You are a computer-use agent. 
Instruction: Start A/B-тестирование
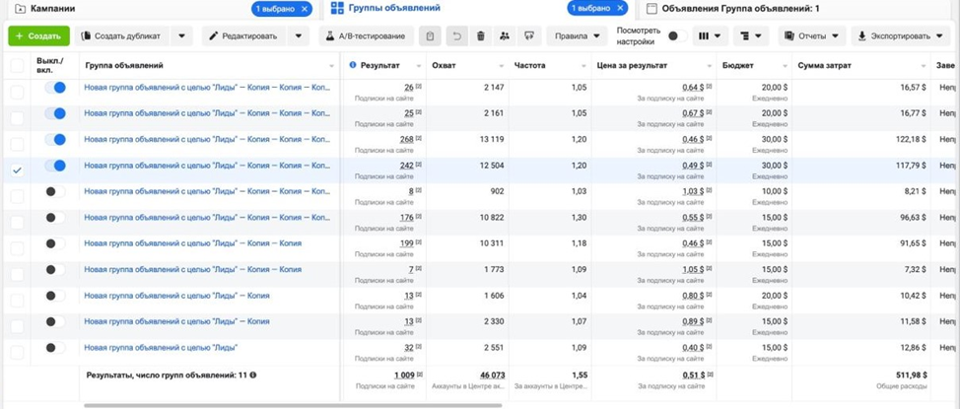pyautogui.click(x=366, y=36)
